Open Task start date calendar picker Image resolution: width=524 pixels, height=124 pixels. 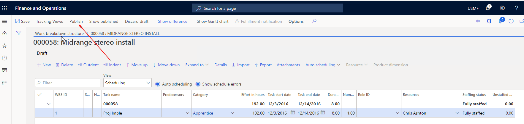tap(292, 112)
